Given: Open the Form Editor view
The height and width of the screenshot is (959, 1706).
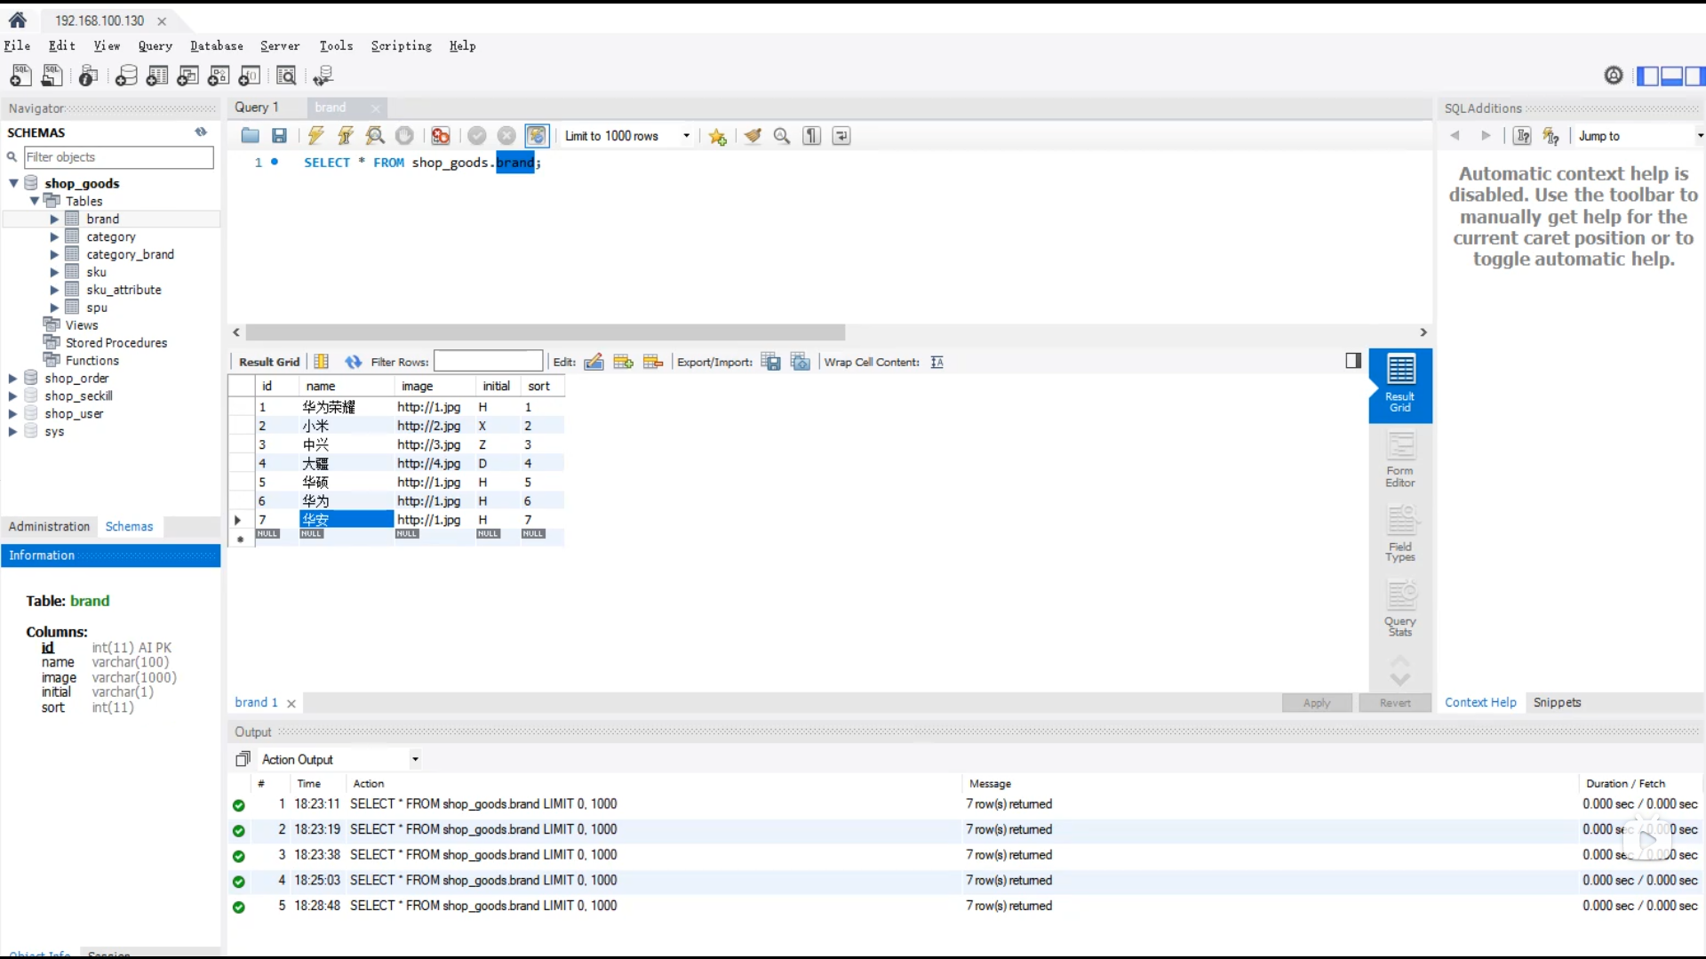Looking at the screenshot, I should [1400, 460].
